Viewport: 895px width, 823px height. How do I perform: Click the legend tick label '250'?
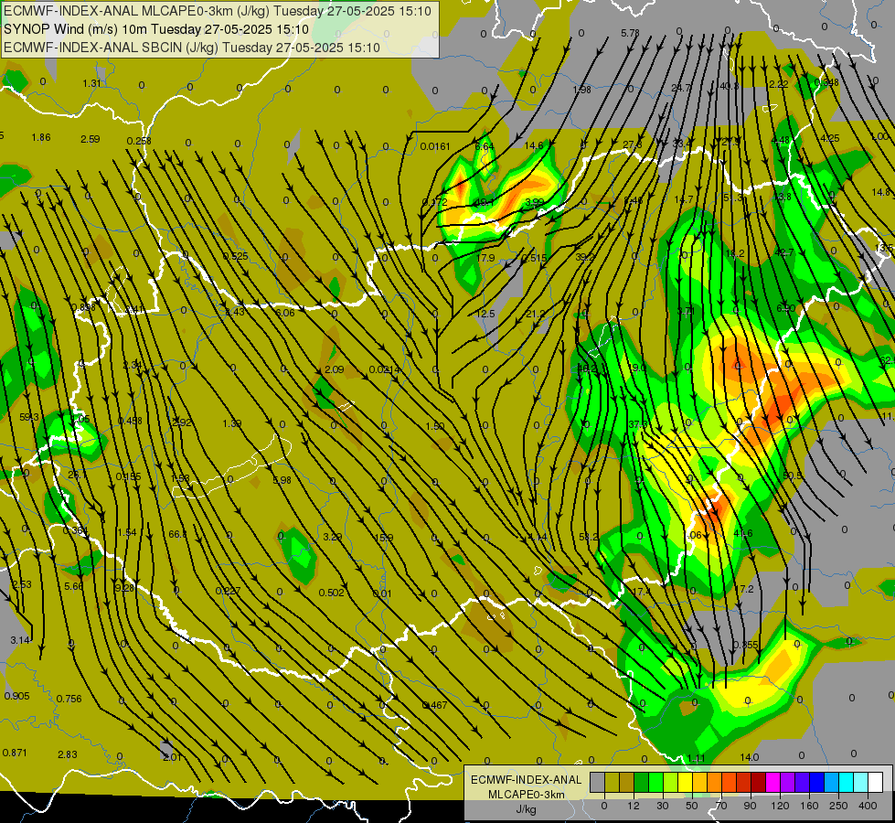pyautogui.click(x=838, y=806)
